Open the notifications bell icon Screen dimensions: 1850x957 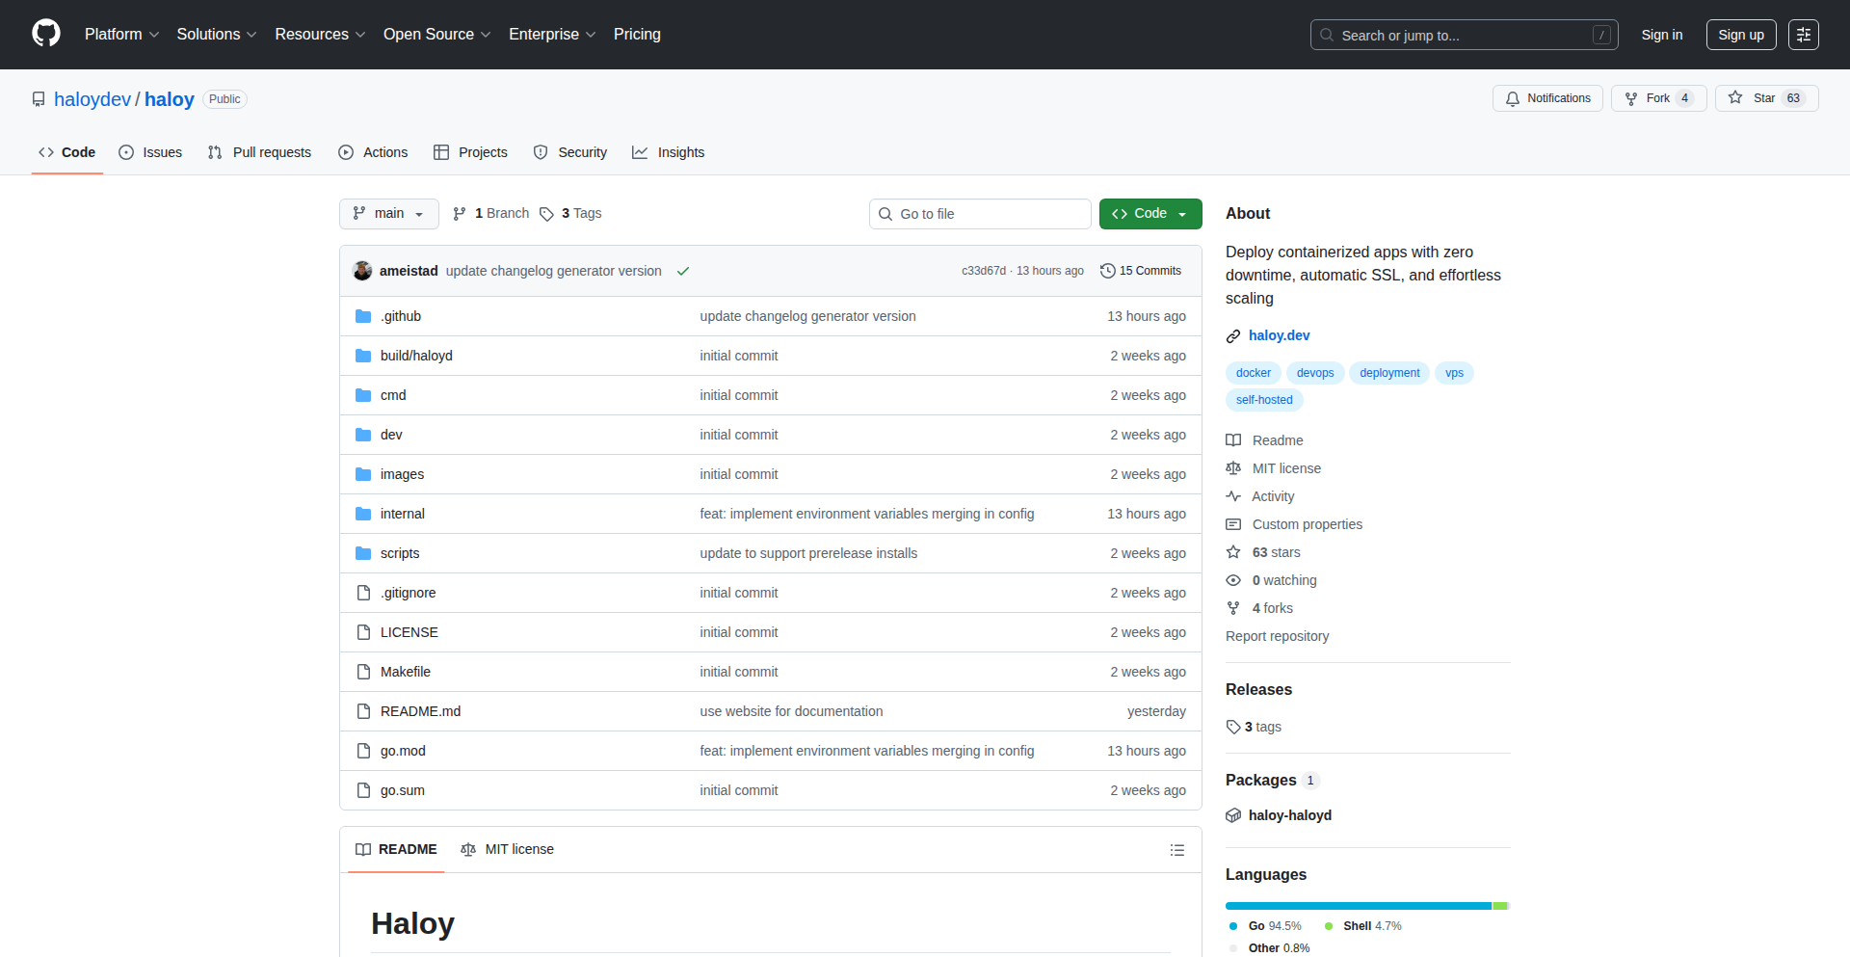1512,98
